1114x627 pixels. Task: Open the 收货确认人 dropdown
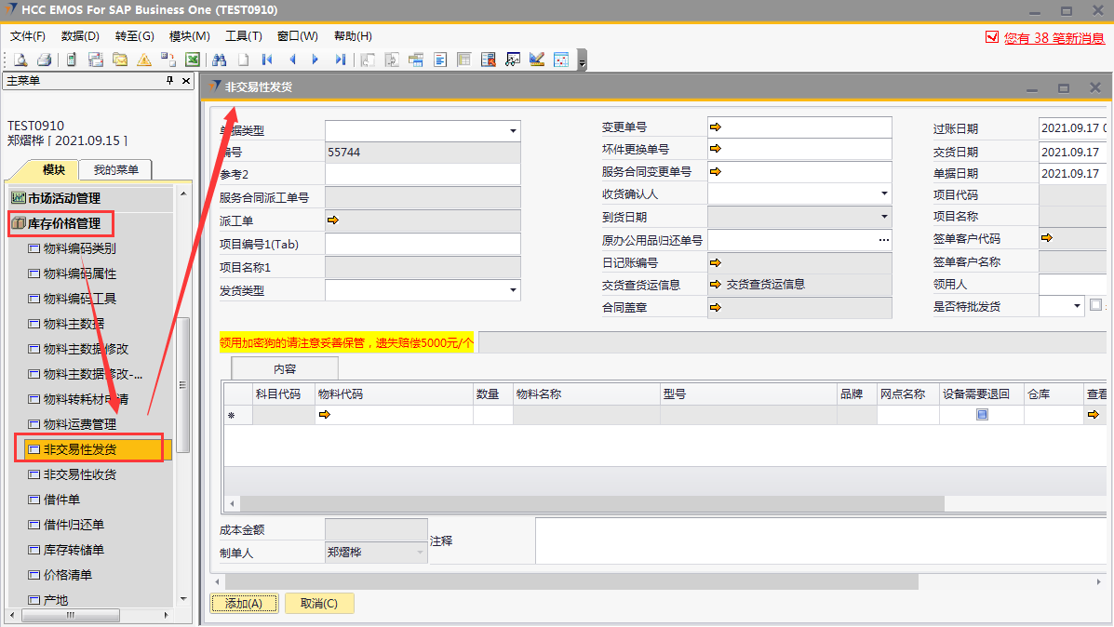pyautogui.click(x=883, y=193)
